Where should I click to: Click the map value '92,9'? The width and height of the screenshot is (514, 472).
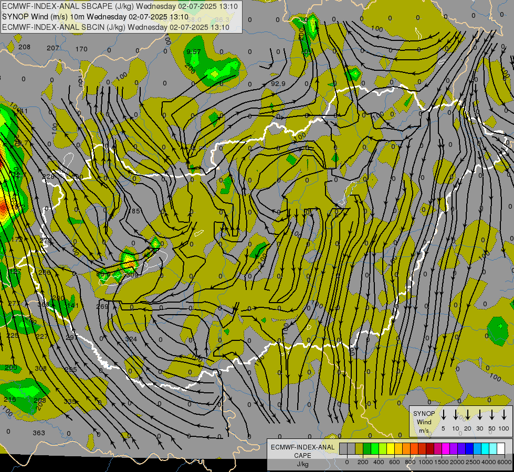click(278, 84)
